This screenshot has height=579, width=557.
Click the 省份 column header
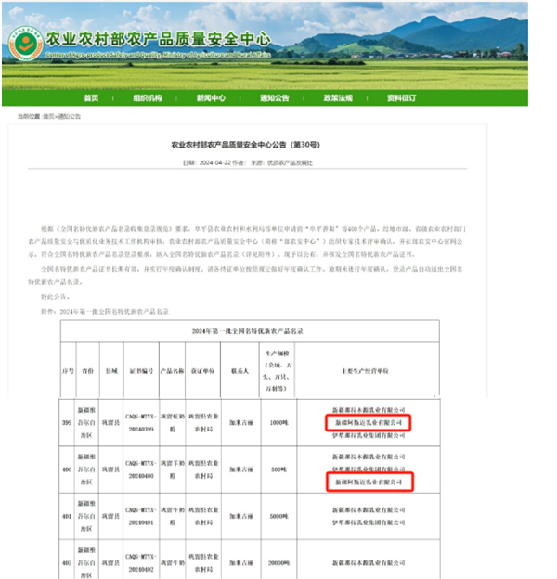click(87, 371)
